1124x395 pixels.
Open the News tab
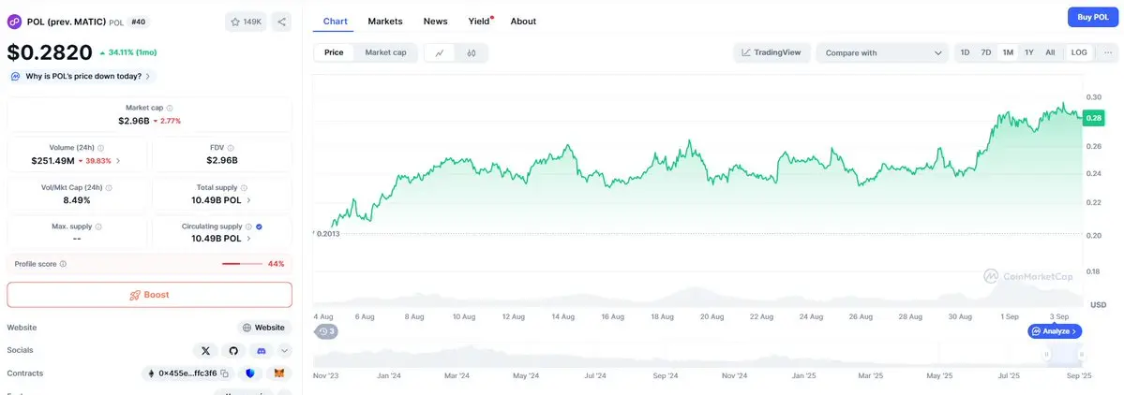click(x=435, y=22)
